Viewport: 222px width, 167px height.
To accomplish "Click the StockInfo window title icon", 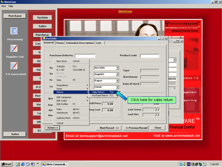I will click(x=43, y=38).
